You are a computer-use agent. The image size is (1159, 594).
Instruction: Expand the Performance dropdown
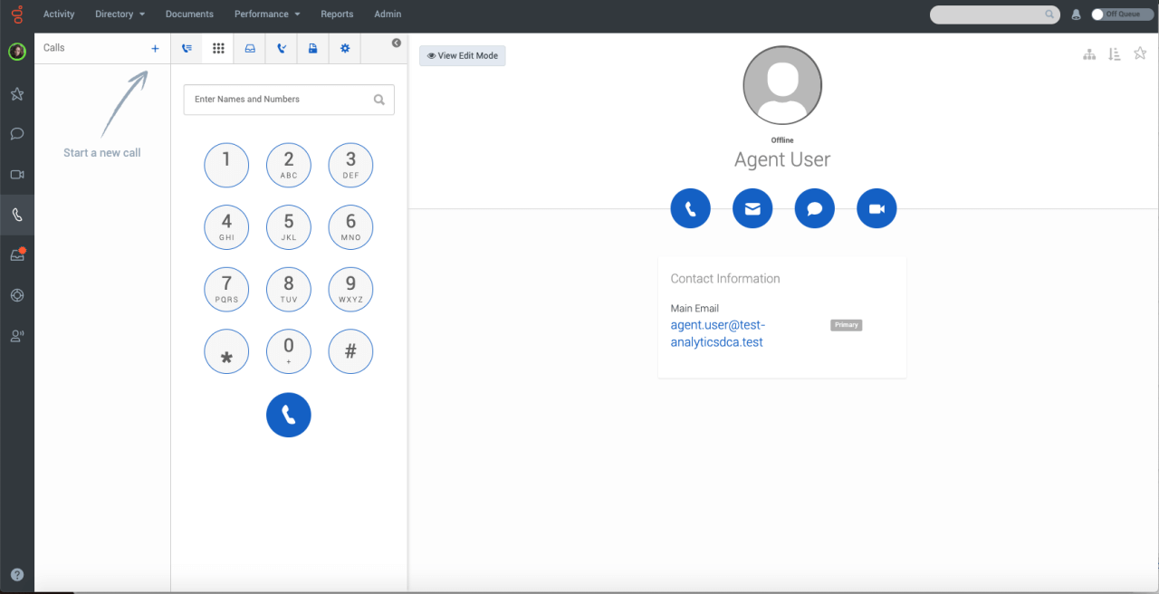point(266,14)
